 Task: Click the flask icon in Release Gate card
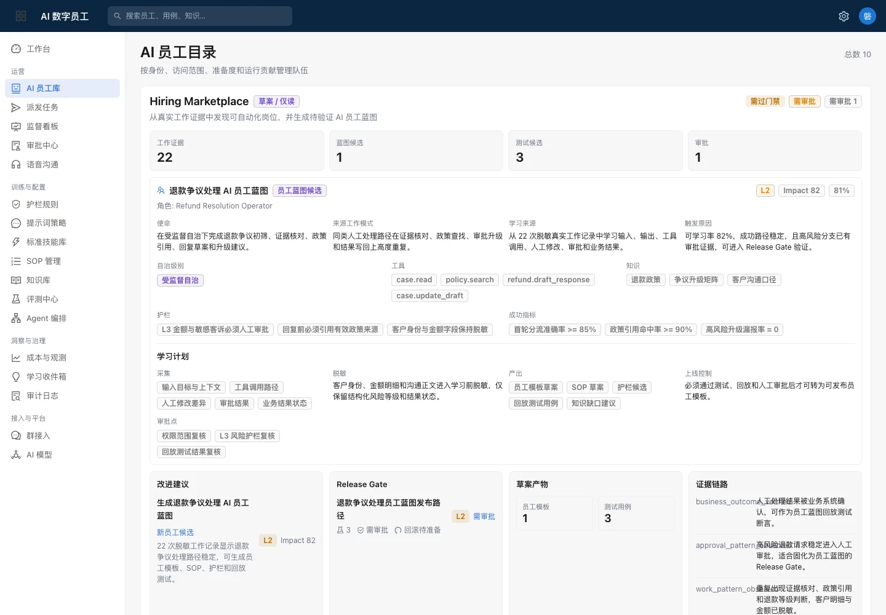(340, 530)
